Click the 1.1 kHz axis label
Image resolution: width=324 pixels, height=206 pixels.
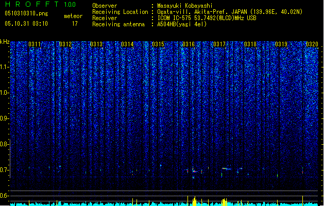point(4,67)
